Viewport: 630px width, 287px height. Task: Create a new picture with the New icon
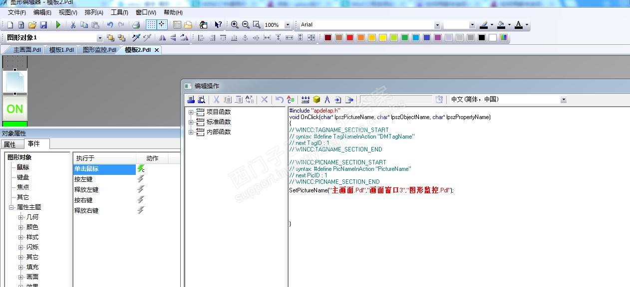coord(10,25)
